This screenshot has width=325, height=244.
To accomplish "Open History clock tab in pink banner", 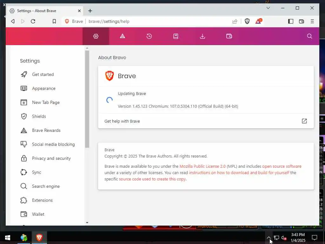I will (149, 36).
